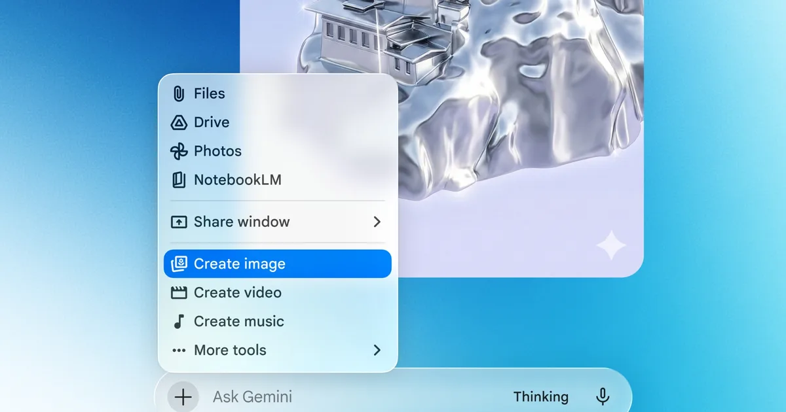Click the Create music note icon
The width and height of the screenshot is (786, 412).
[x=178, y=321]
